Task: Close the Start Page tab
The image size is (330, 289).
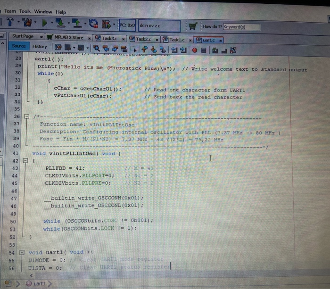Action: pyautogui.click(x=41, y=37)
